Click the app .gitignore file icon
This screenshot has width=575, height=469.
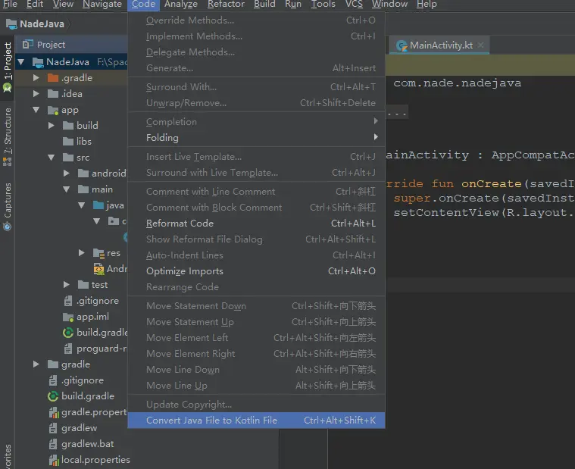click(68, 301)
